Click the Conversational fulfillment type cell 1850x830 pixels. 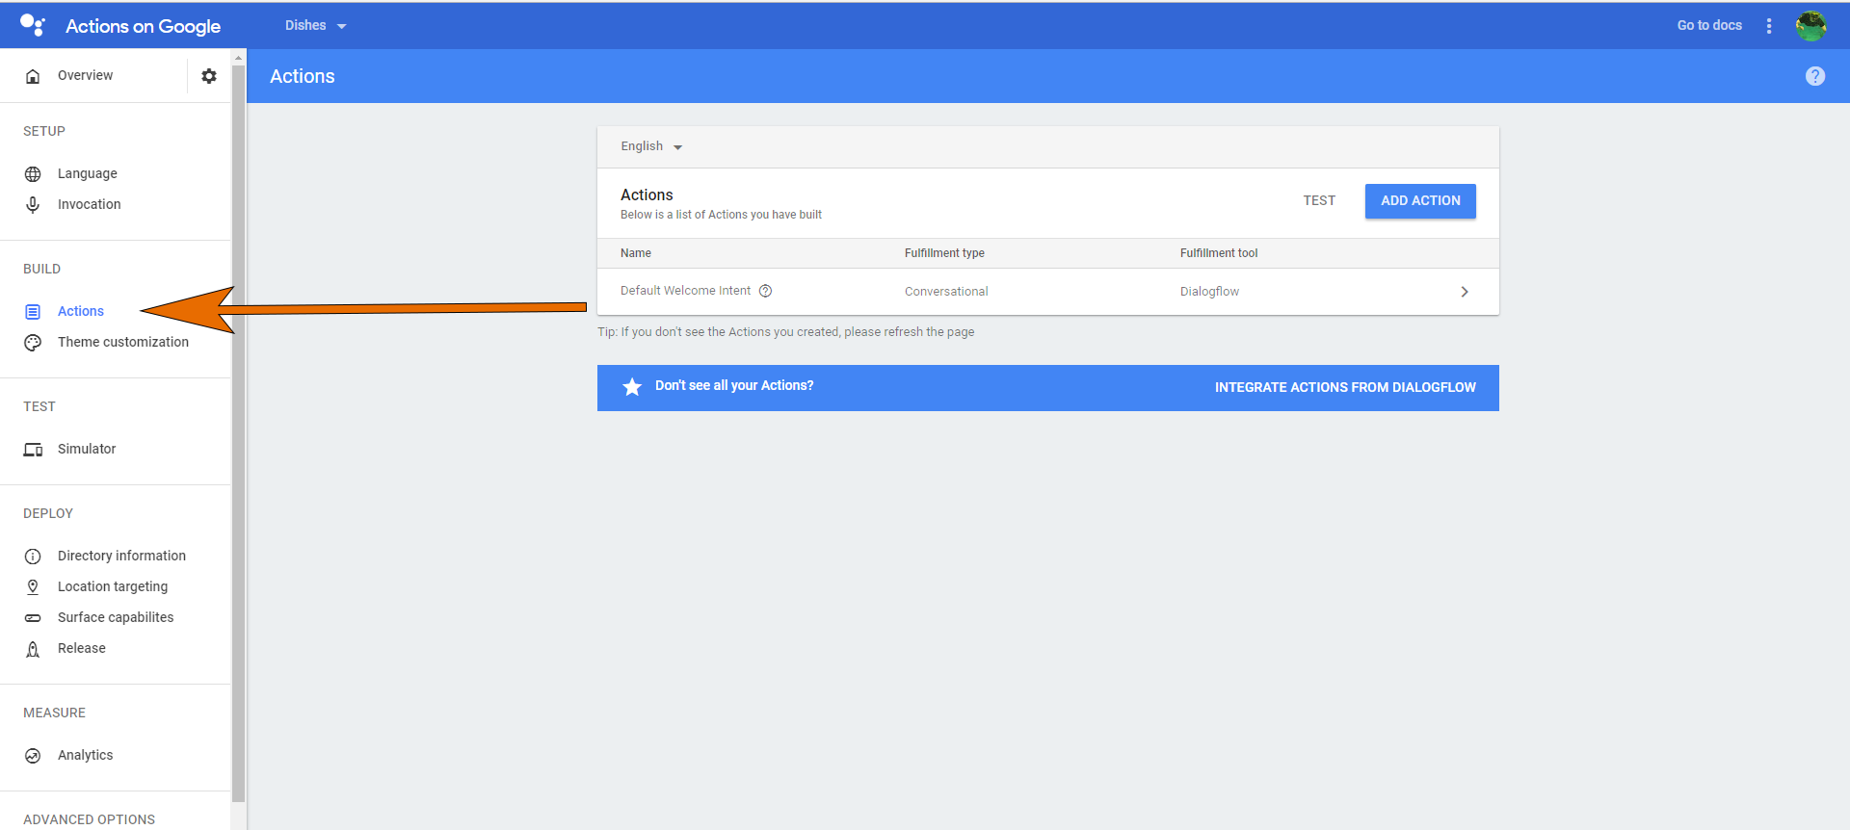pyautogui.click(x=946, y=292)
